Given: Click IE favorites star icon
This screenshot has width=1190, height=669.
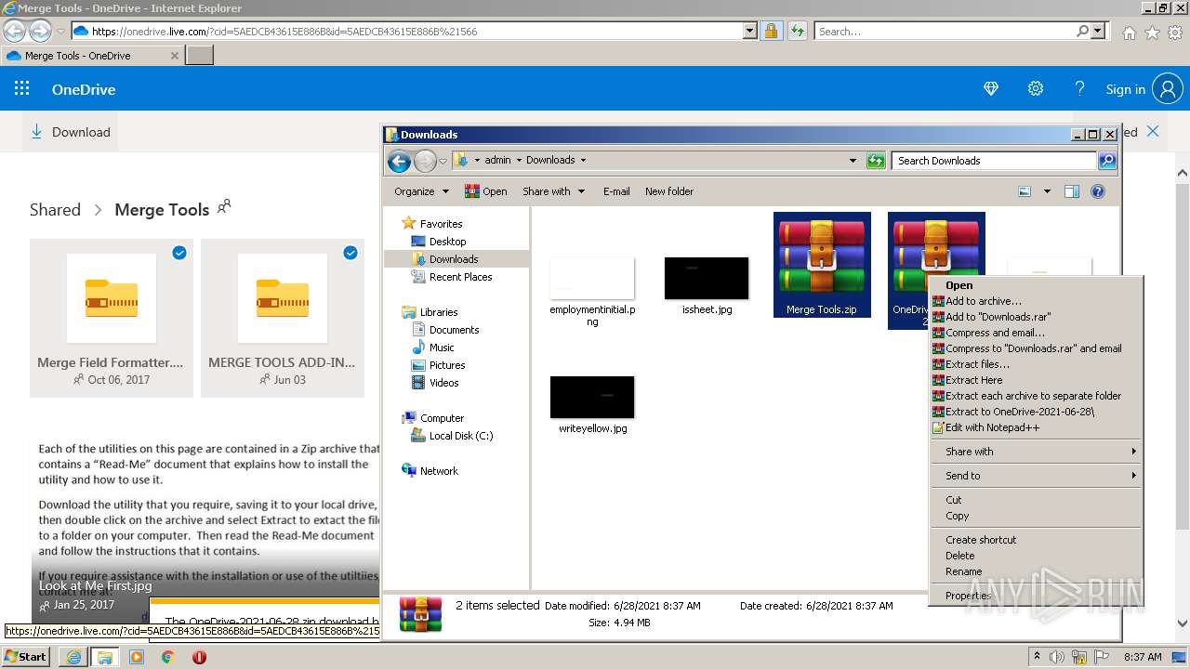Looking at the screenshot, I should 1152,33.
